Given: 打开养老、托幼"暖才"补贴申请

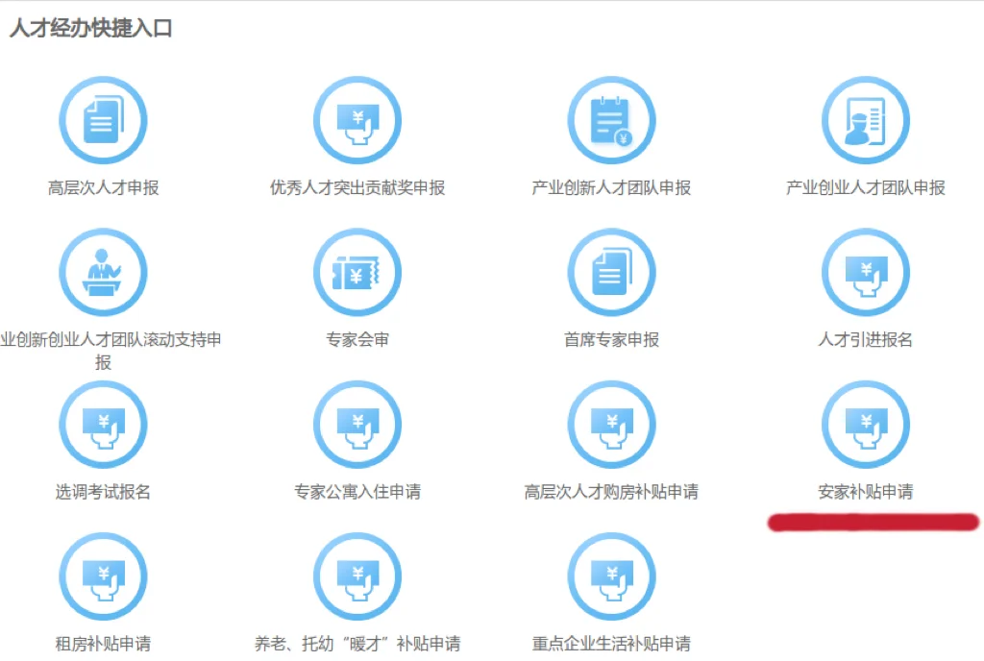Looking at the screenshot, I should tap(357, 576).
